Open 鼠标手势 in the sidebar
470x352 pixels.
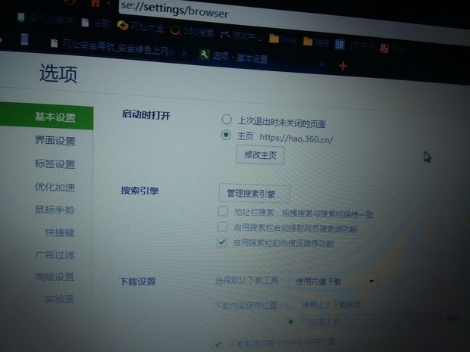point(55,210)
